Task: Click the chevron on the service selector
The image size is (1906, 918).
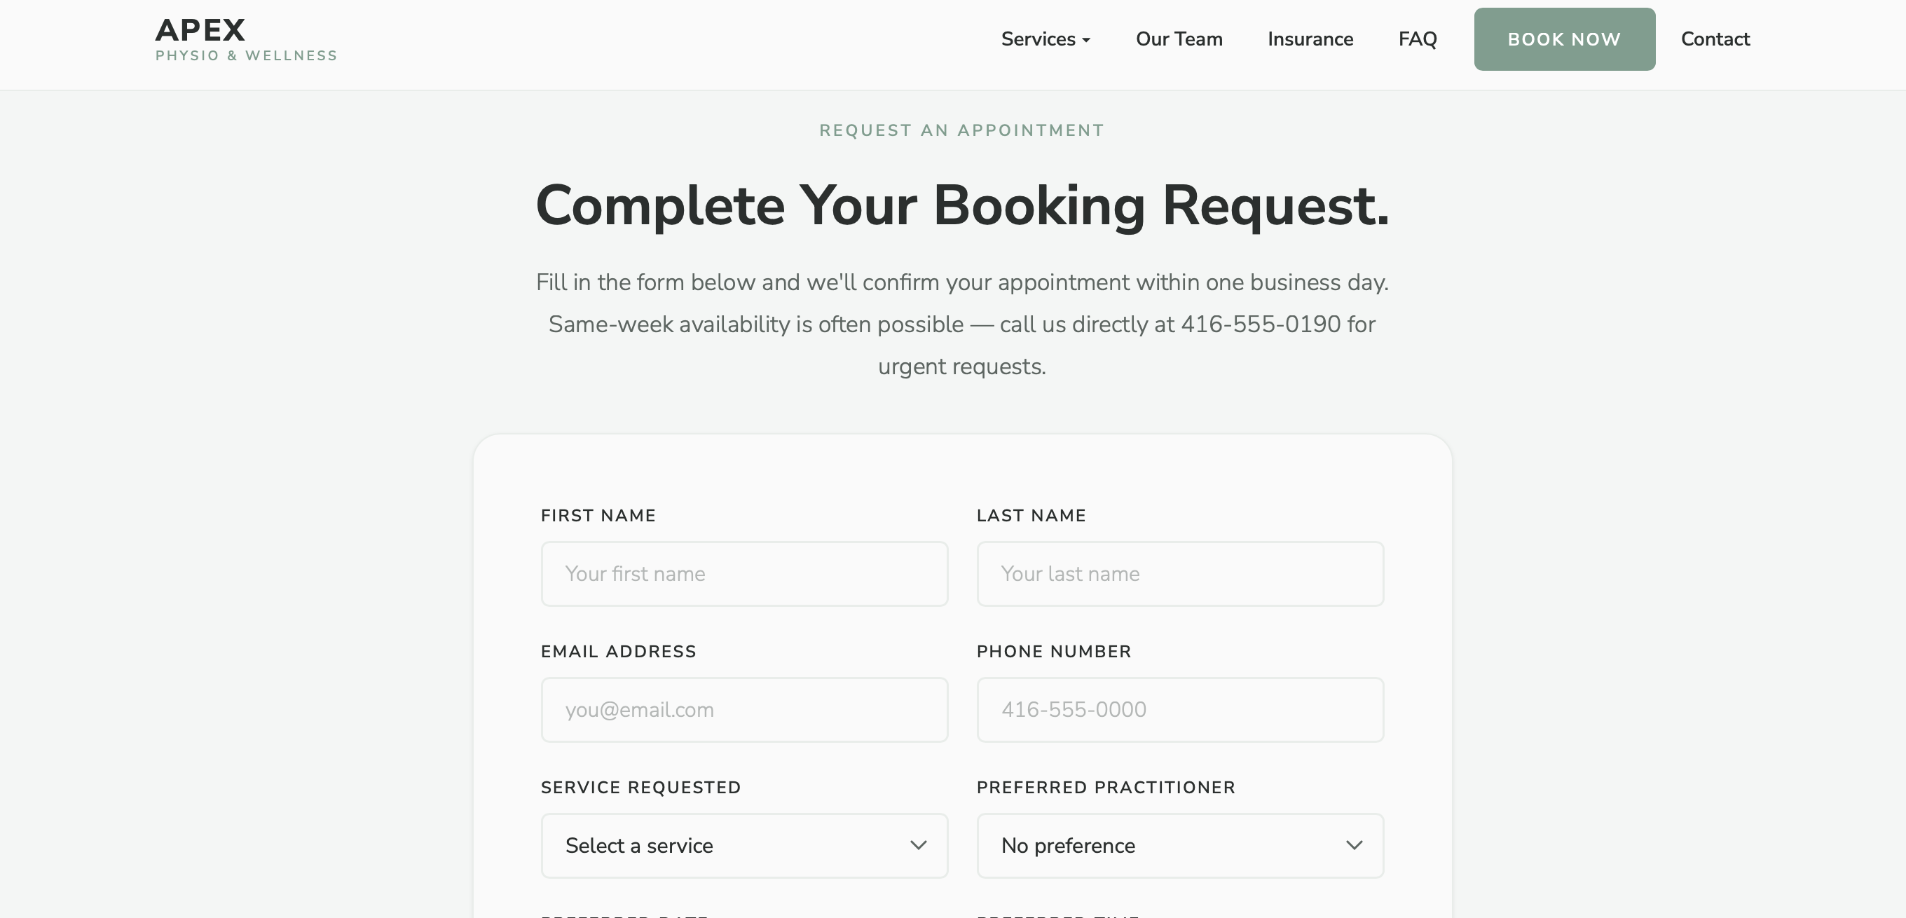Action: point(918,846)
